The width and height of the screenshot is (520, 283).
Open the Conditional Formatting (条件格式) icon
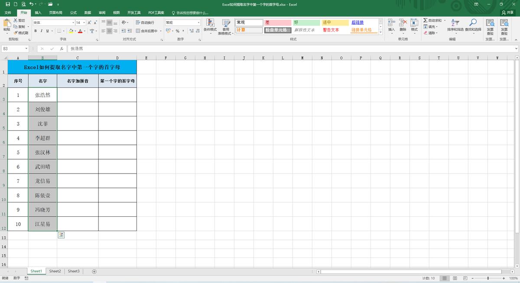pos(210,25)
